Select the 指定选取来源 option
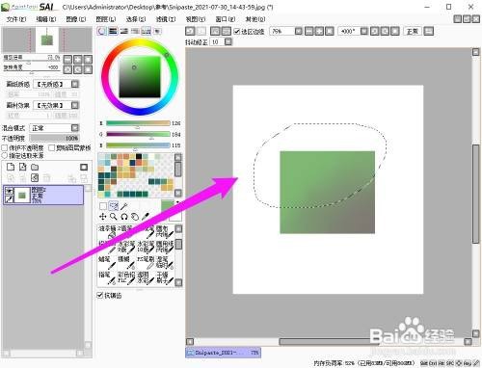482x368 pixels. pos(5,155)
